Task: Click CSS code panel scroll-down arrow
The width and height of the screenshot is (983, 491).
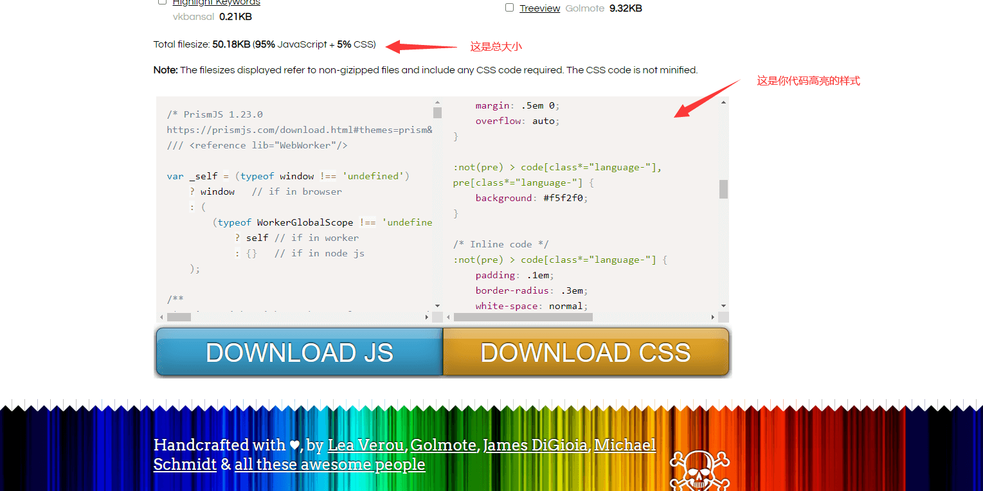Action: pyautogui.click(x=723, y=306)
